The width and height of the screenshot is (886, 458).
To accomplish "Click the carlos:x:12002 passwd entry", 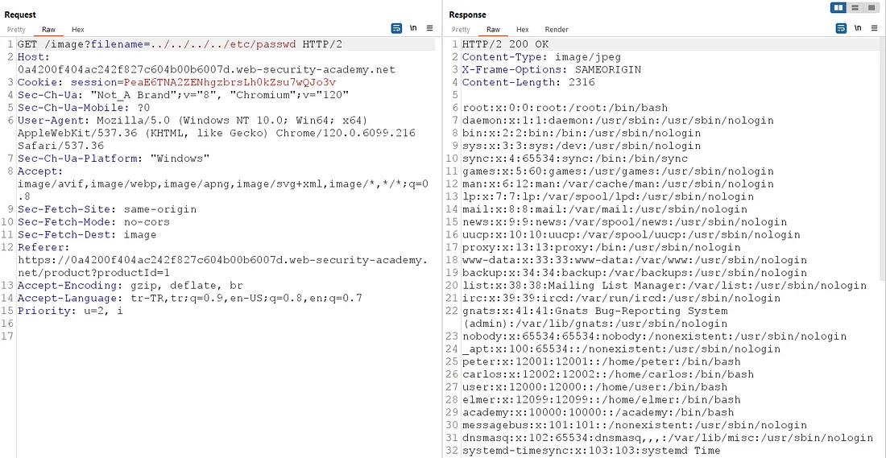I will coord(608,374).
